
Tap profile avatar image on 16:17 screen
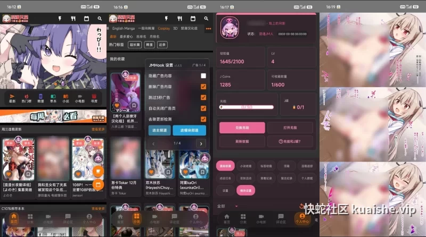[230, 28]
